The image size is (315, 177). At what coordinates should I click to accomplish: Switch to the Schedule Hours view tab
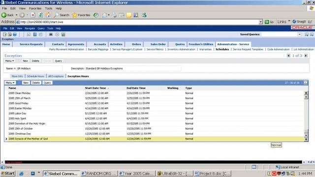click(35, 76)
